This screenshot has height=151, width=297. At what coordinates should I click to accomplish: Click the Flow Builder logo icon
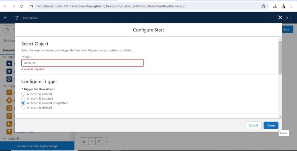[x=17, y=18]
